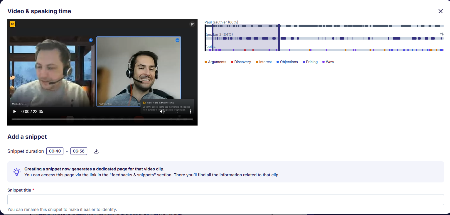Viewport: 450px width, 215px height.
Task: Click the magic wand icon on video
Action: (192, 24)
